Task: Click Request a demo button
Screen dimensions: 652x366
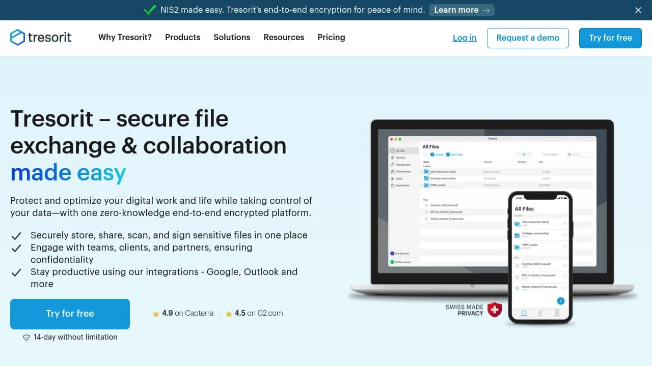Action: click(528, 38)
